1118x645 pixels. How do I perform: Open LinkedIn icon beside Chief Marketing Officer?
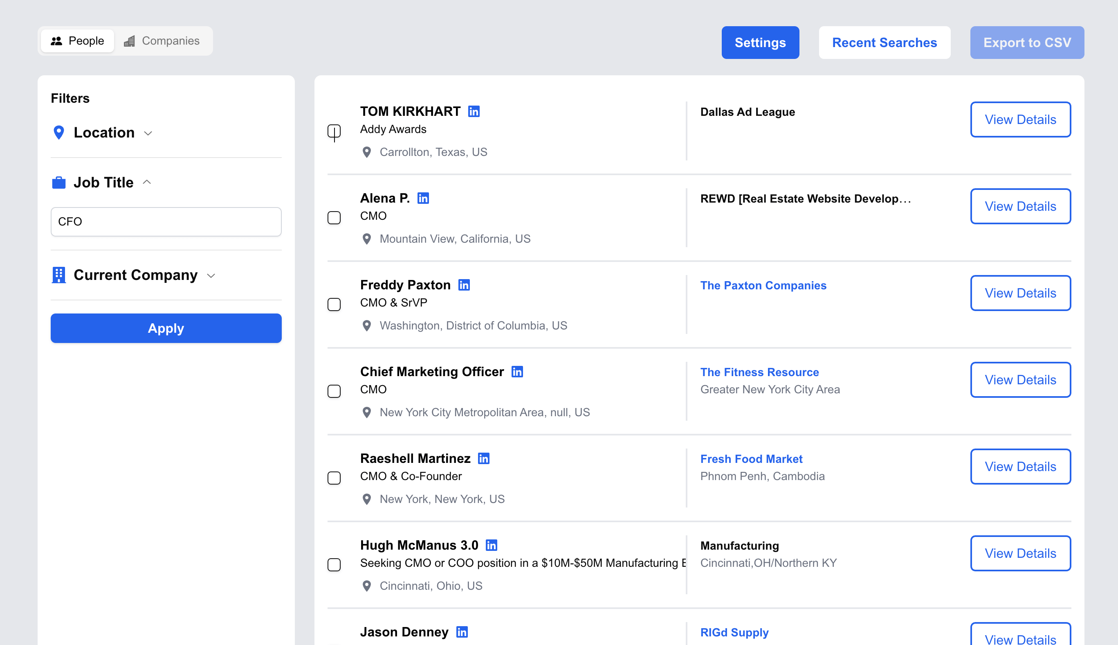(x=517, y=372)
